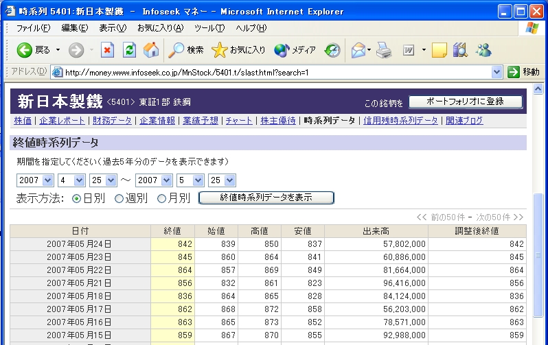Open the History clock icon
Image resolution: width=548 pixels, height=345 pixels.
coord(332,50)
